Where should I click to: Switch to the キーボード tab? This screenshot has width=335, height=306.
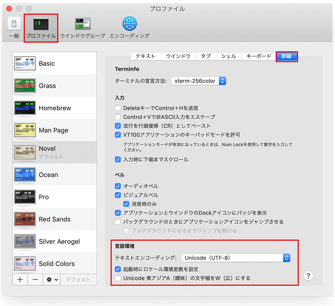259,56
